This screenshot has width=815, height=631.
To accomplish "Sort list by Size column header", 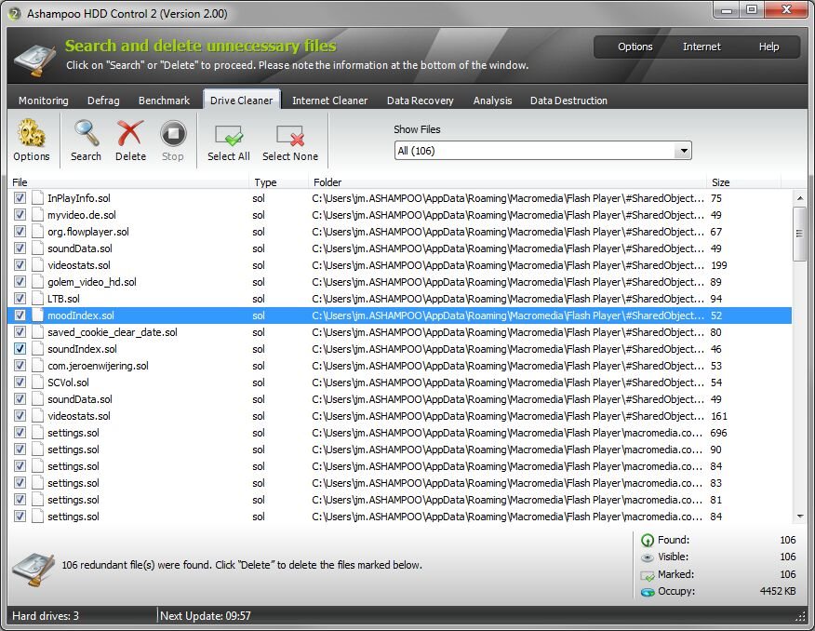I will point(743,182).
